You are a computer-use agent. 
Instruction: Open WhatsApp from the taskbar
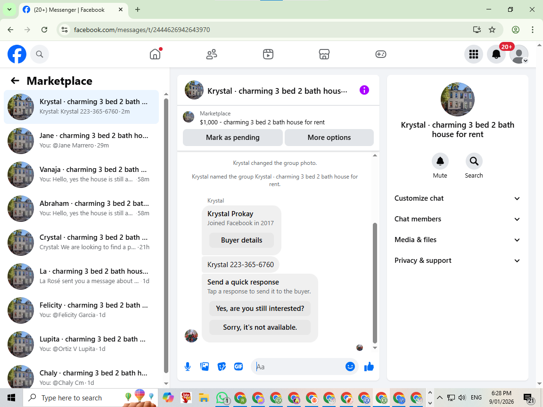point(222,398)
